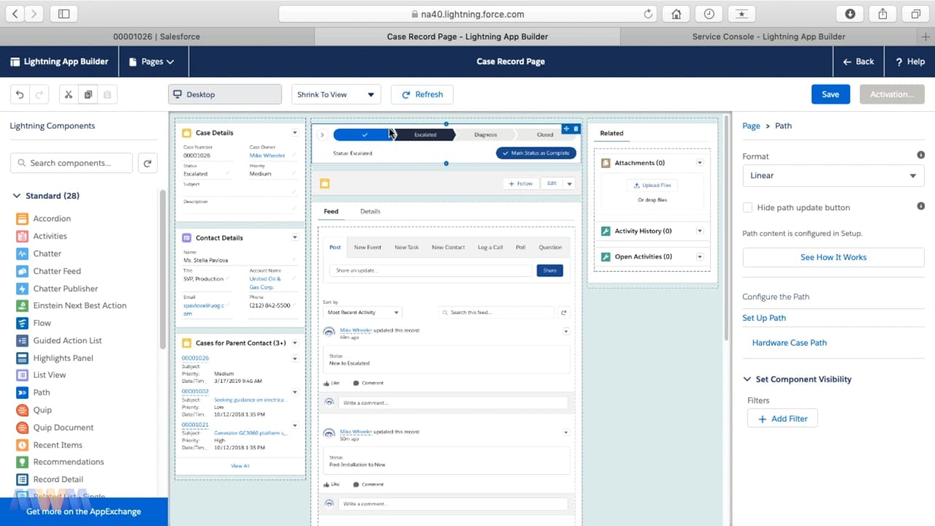This screenshot has height=526, width=935.
Task: Open the Hardware Case Path link
Action: click(789, 343)
